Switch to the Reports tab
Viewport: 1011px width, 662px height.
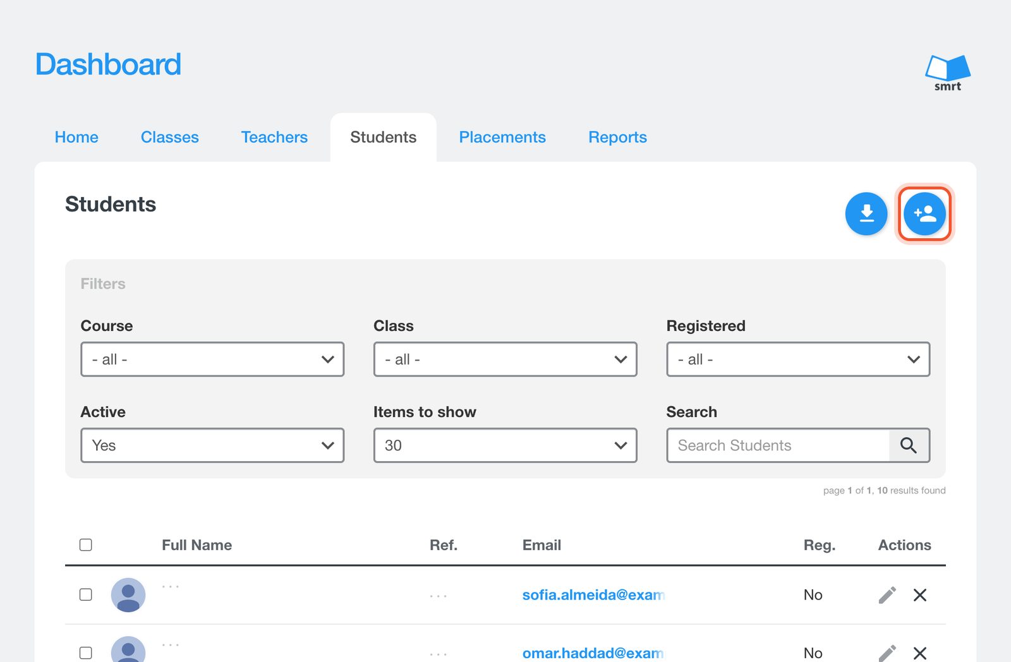click(618, 137)
